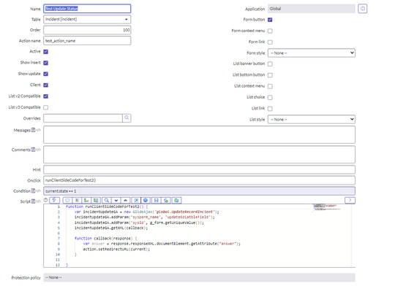Click the Action name input field
The width and height of the screenshot is (417, 286).
pos(87,41)
